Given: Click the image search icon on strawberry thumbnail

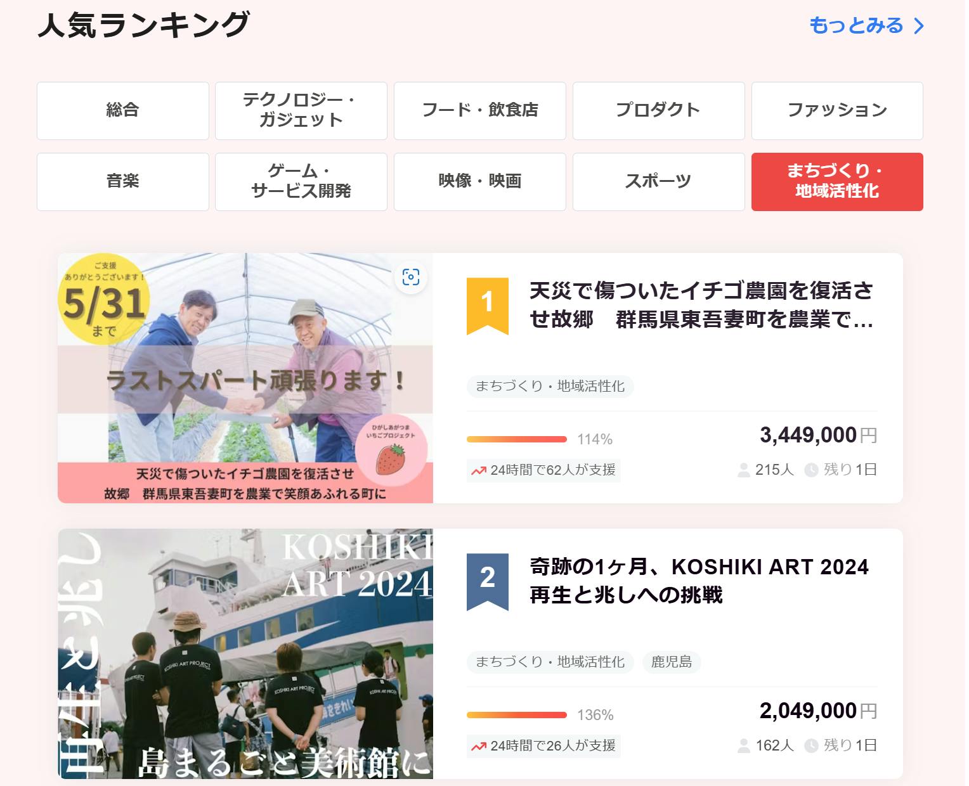Looking at the screenshot, I should [411, 277].
